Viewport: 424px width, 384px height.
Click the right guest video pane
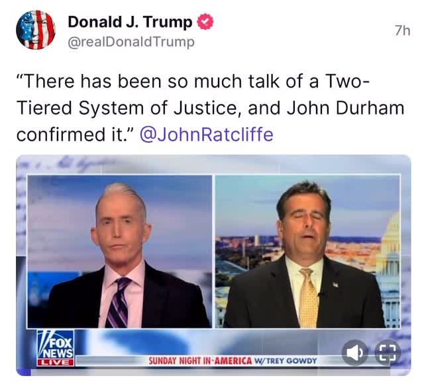click(x=307, y=252)
